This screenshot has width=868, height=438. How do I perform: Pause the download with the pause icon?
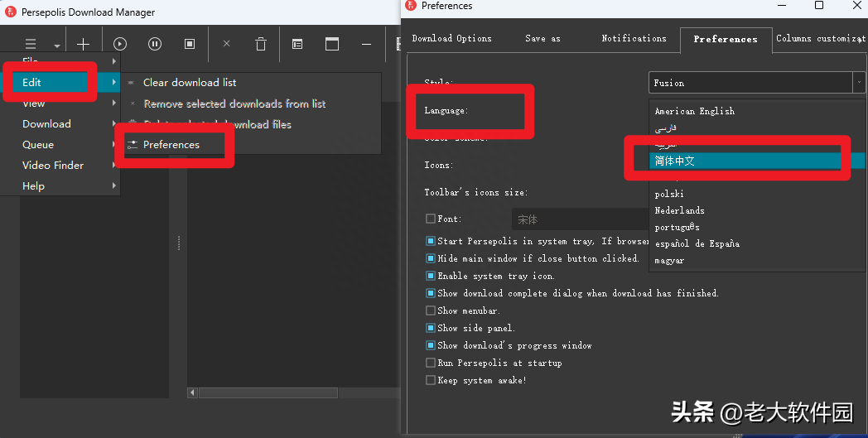click(x=155, y=44)
